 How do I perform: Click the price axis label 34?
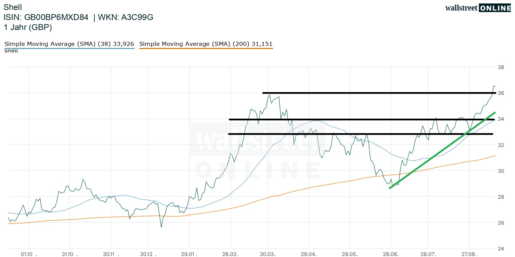[x=501, y=119]
